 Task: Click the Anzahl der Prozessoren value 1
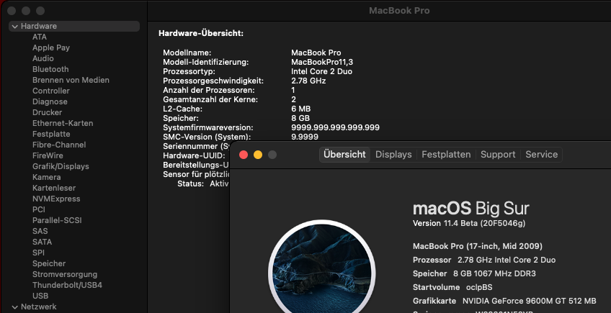tap(293, 91)
